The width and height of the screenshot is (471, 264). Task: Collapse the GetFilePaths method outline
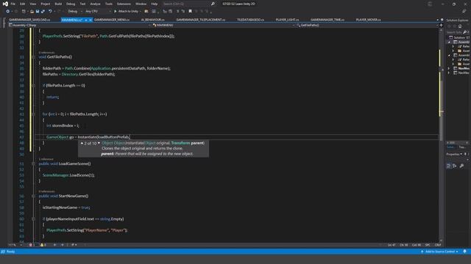coord(33,57)
